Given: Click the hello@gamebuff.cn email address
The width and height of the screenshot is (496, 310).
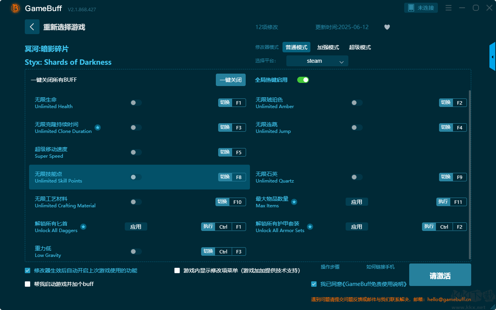Looking at the screenshot, I should point(450,299).
